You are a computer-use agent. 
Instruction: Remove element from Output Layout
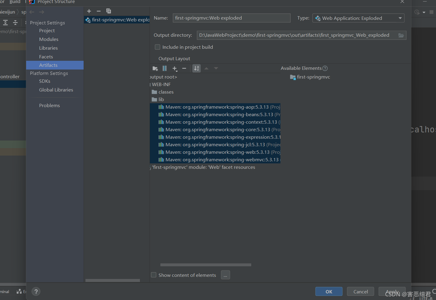pyautogui.click(x=184, y=69)
